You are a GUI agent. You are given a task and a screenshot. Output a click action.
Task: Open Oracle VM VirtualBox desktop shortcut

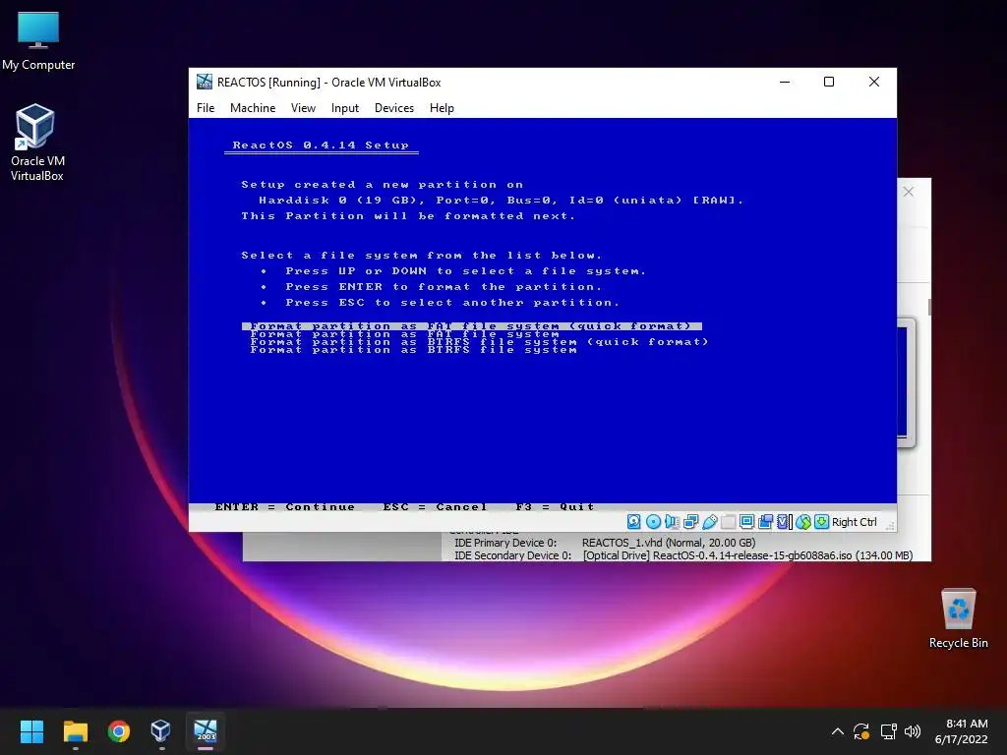36,143
